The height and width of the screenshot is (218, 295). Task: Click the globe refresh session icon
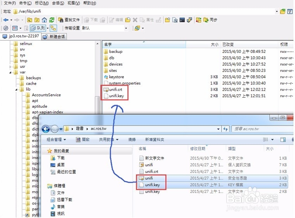[x=137, y=28]
